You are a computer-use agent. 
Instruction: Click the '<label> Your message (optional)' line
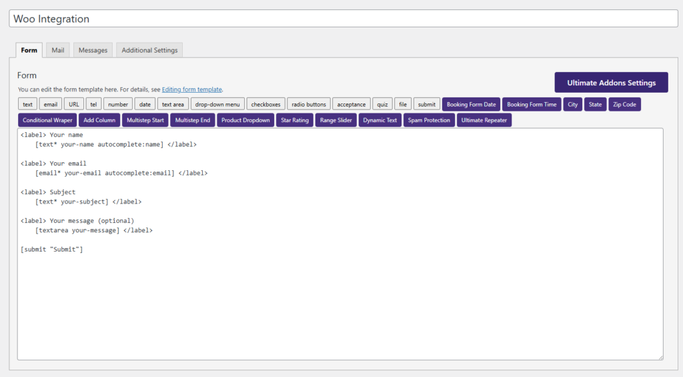77,221
